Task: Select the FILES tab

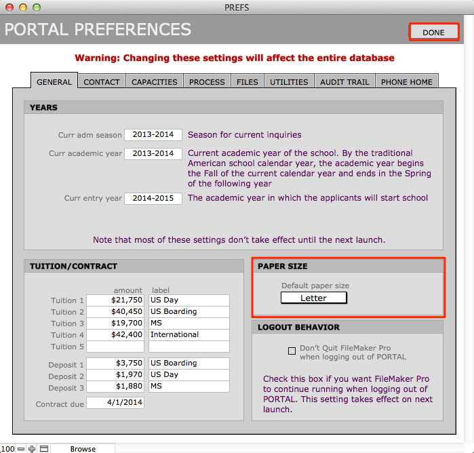Action: tap(247, 82)
